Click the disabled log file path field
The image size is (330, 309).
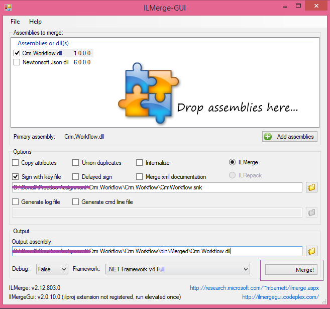coord(157,213)
